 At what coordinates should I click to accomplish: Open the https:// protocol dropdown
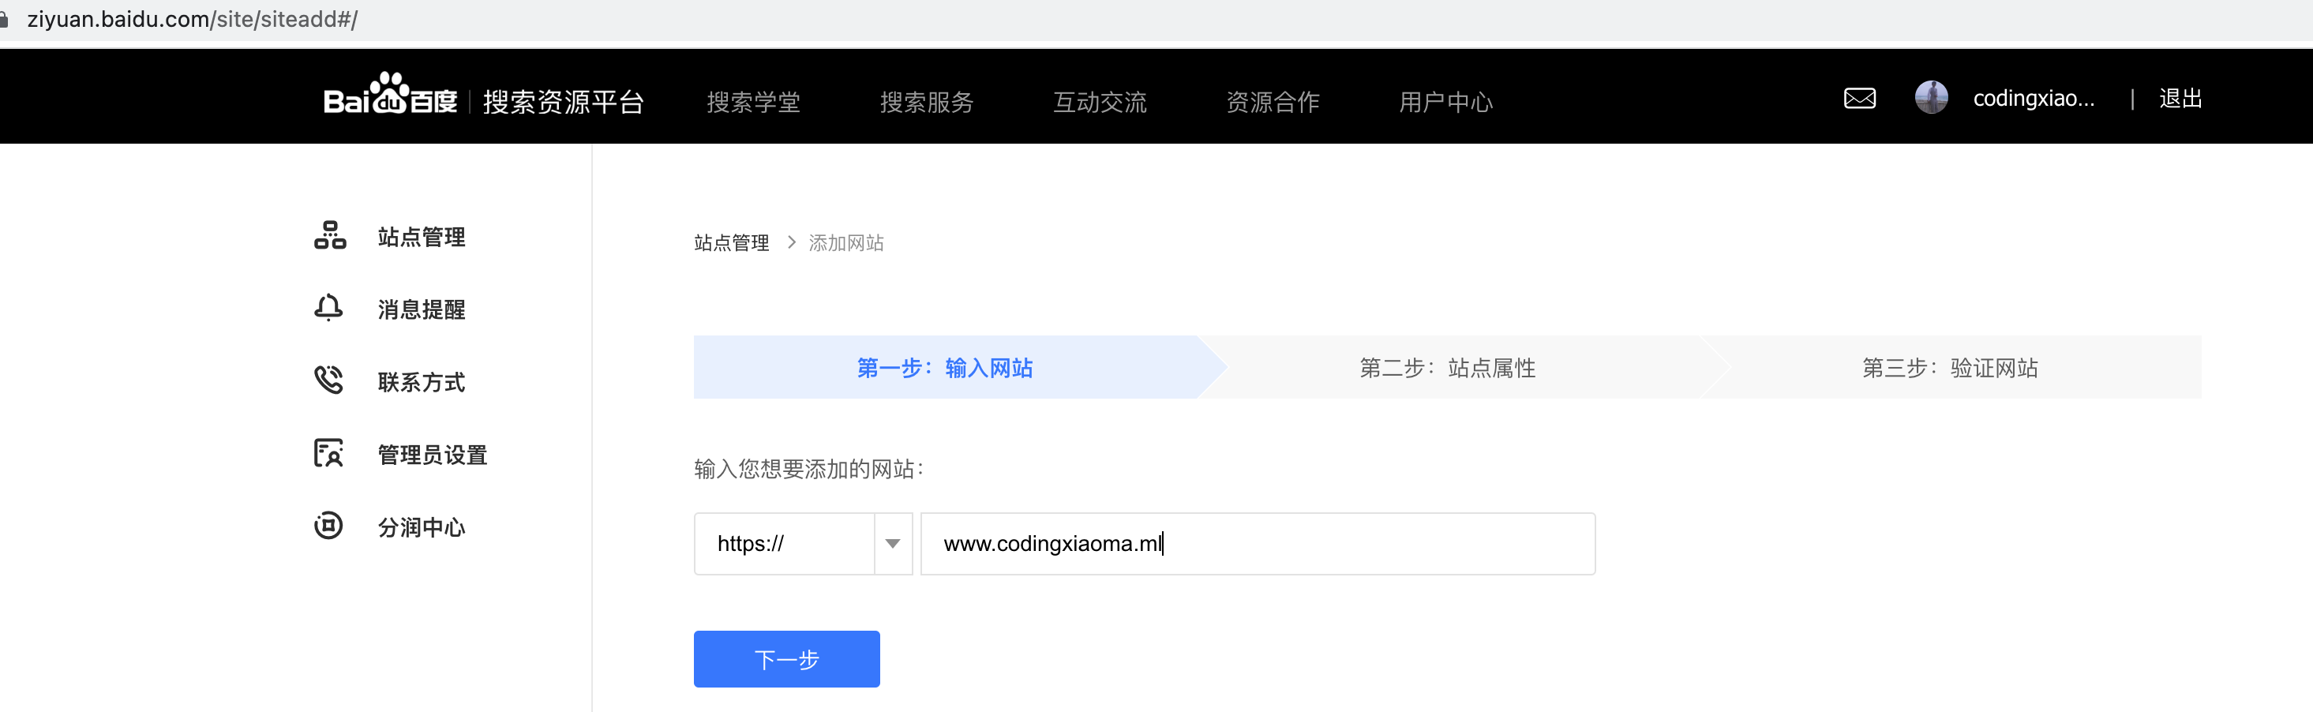803,543
